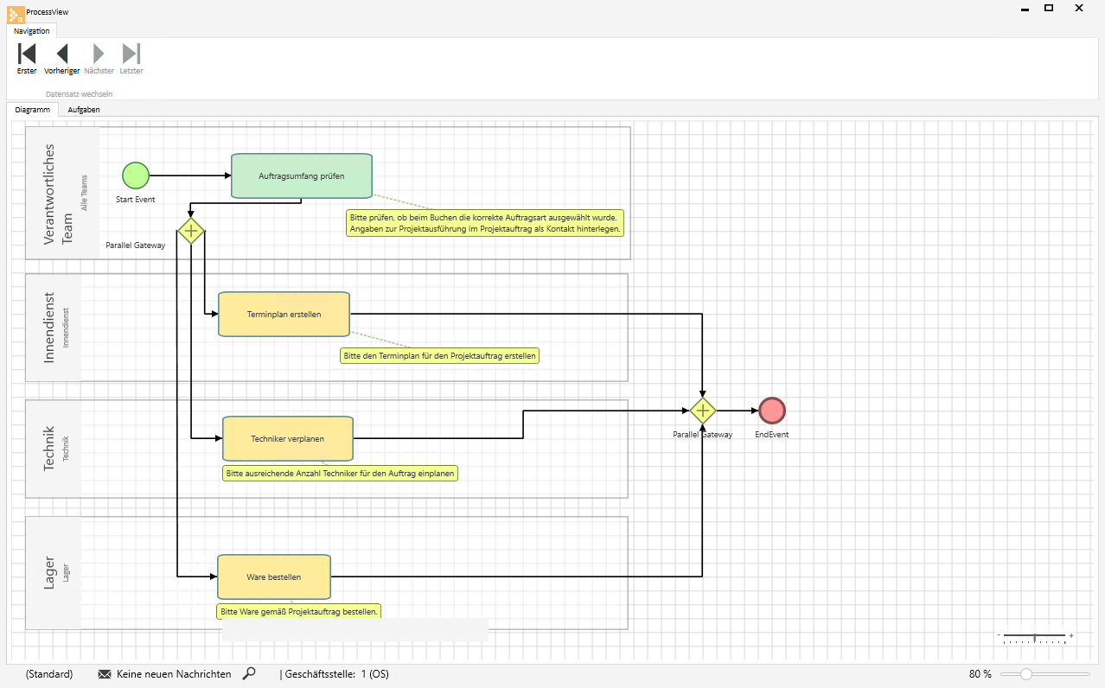Select the red EndEvent circle
The width and height of the screenshot is (1105, 688).
(x=771, y=411)
